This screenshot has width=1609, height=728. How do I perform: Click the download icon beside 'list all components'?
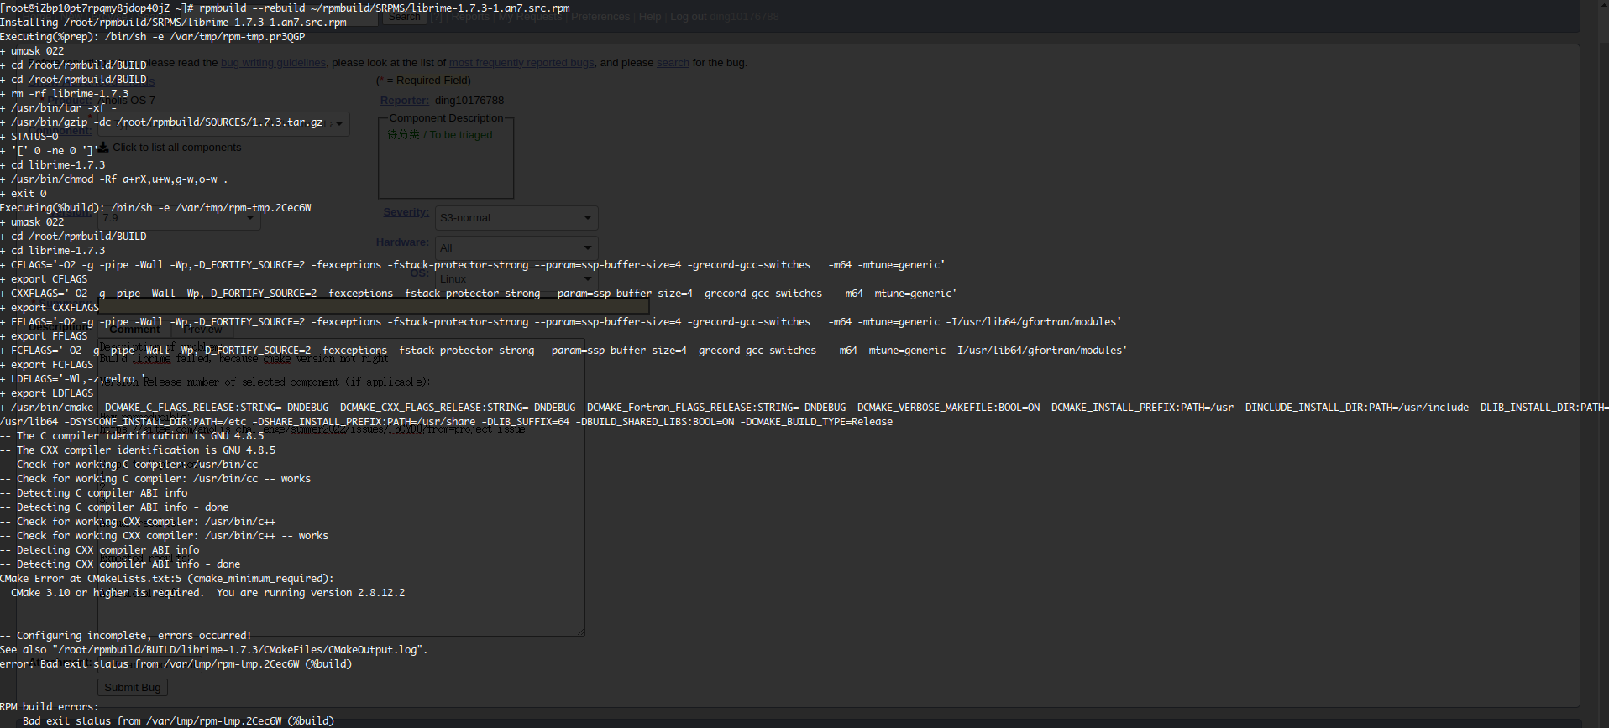[104, 148]
